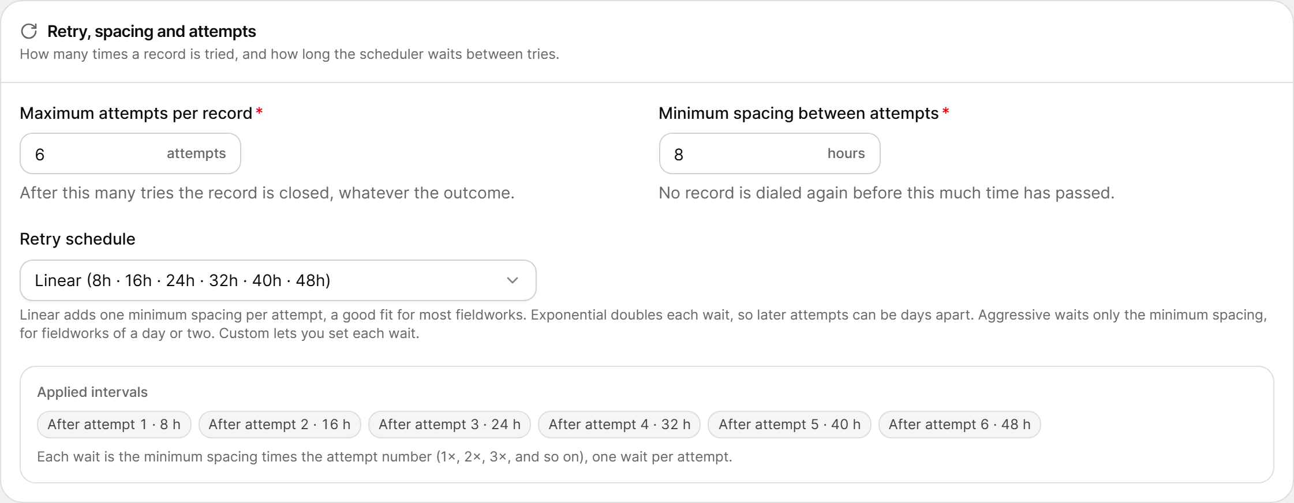Open the Retry schedule dropdown
This screenshot has width=1294, height=503.
pyautogui.click(x=278, y=280)
